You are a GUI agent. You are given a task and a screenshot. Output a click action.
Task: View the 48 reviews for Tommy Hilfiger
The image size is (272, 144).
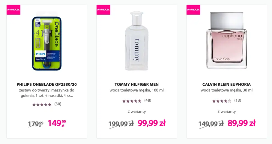pyautogui.click(x=148, y=100)
